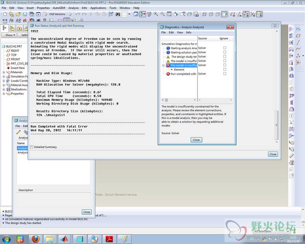The width and height of the screenshot is (305, 244).
Task: Select the Element row in Diagnostics tree
Action: click(x=179, y=69)
